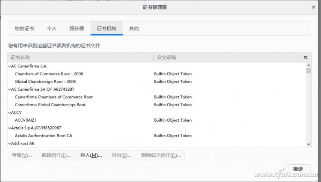This screenshot has height=182, width=321.
Task: Select Global Chambersign Root - 2008
Action: tap(45, 81)
